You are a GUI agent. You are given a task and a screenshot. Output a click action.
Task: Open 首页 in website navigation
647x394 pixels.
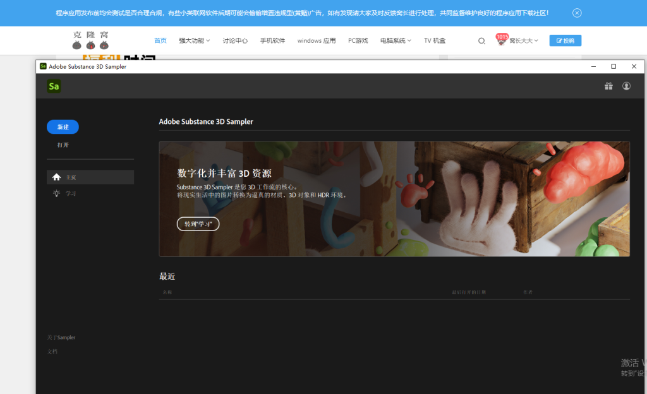(x=160, y=40)
